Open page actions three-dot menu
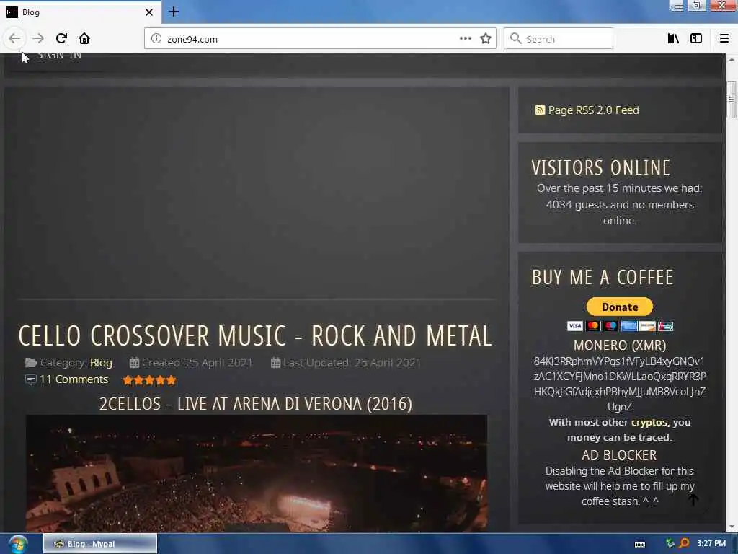The width and height of the screenshot is (738, 554). click(465, 39)
